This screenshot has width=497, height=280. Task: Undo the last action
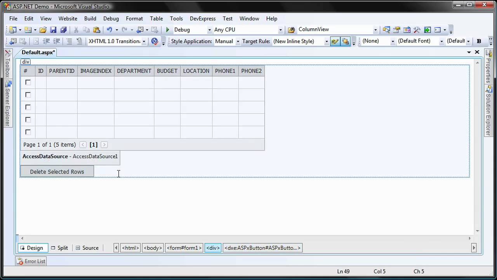click(109, 30)
